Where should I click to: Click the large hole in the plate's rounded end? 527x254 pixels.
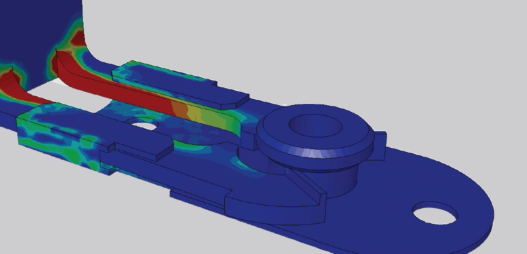(435, 213)
